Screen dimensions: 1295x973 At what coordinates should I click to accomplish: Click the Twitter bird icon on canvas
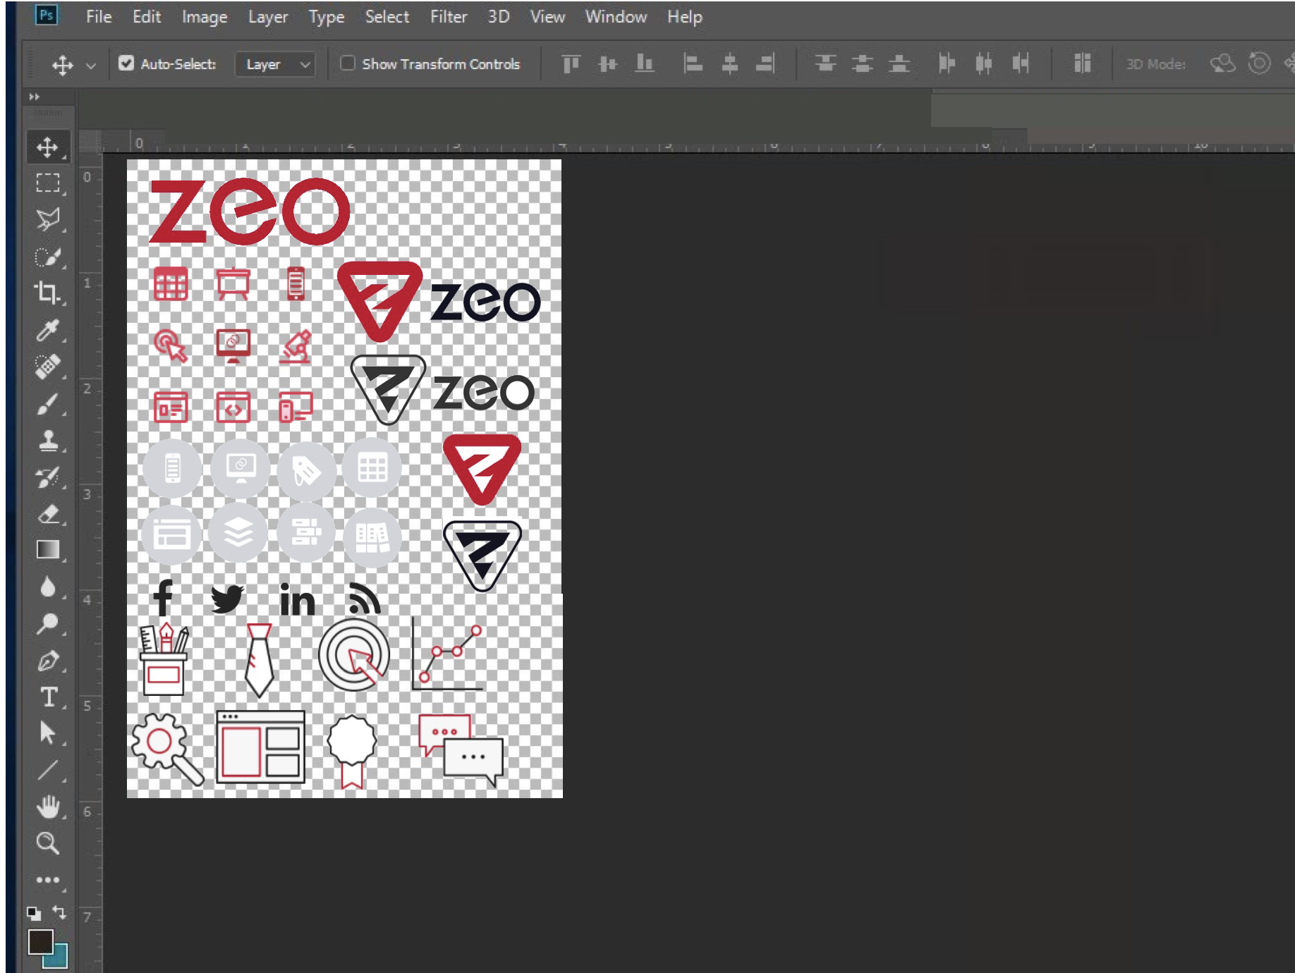tap(228, 599)
